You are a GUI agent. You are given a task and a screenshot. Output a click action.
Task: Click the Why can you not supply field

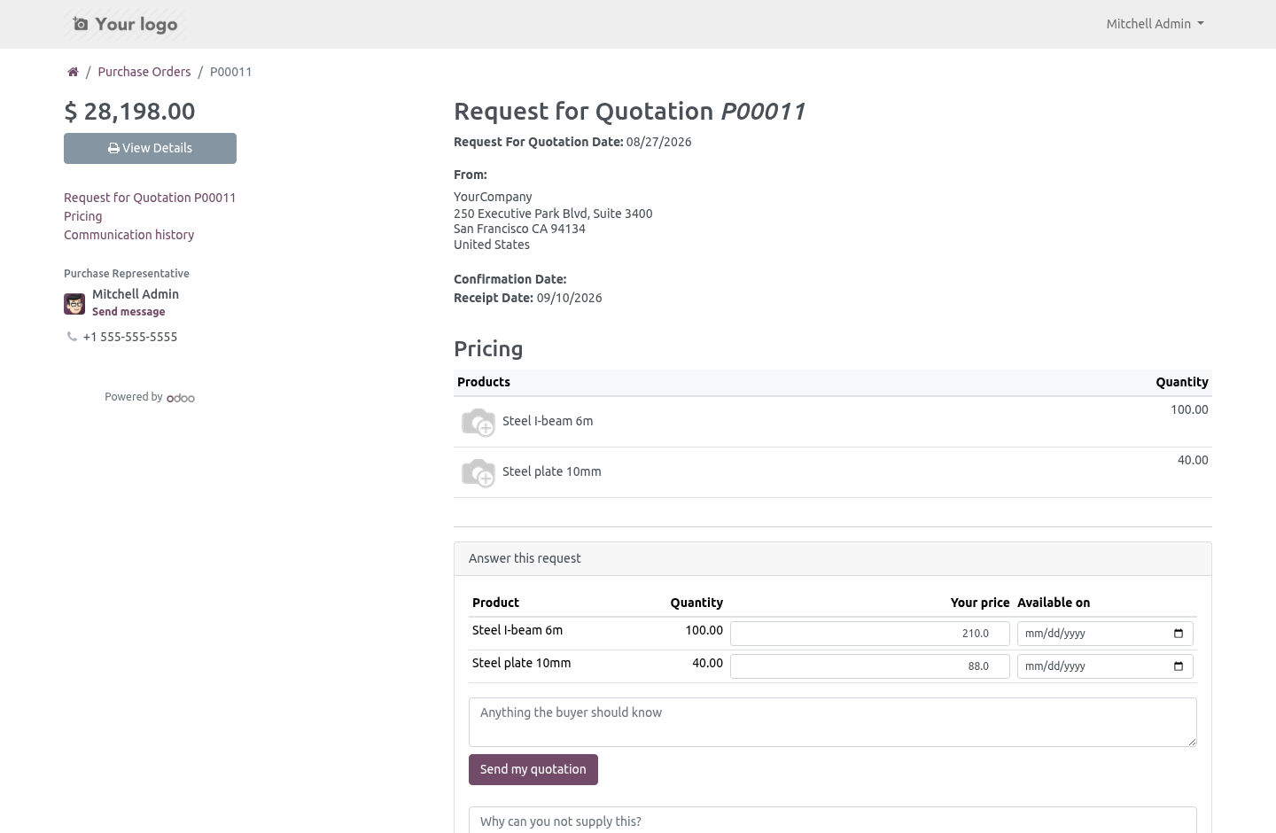(833, 820)
